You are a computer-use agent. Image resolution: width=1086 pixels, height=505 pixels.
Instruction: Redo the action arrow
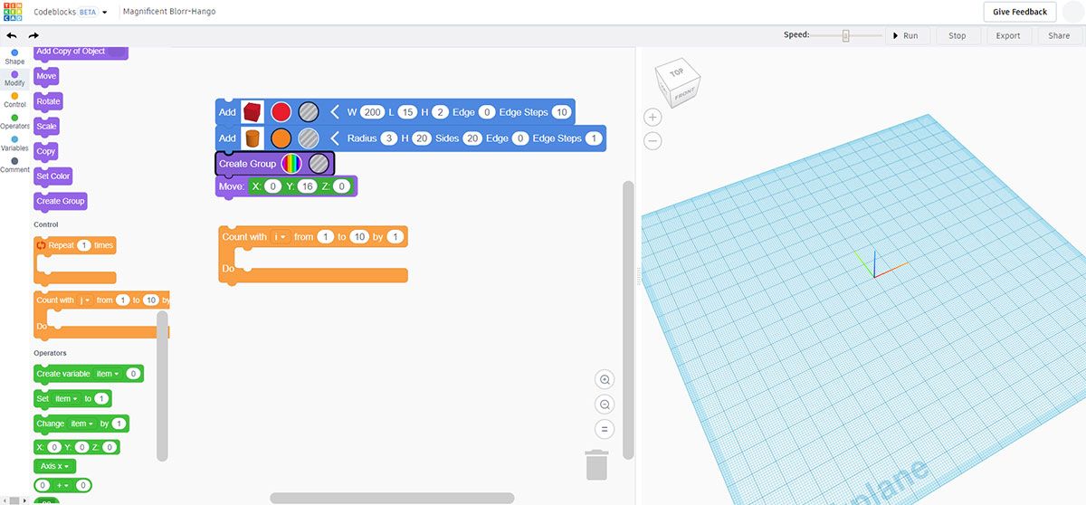pyautogui.click(x=34, y=35)
